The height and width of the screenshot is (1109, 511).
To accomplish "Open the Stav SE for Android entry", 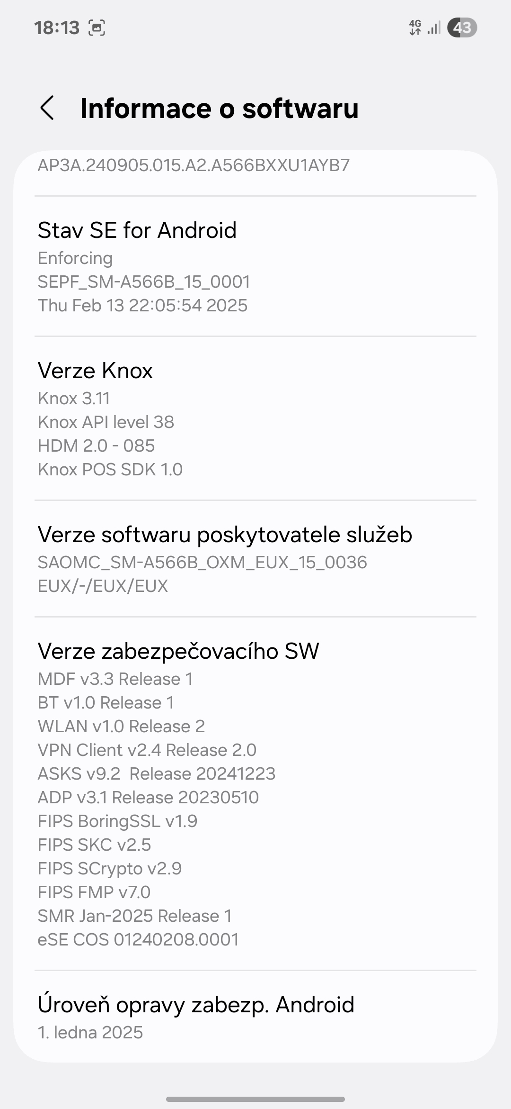I will click(137, 230).
